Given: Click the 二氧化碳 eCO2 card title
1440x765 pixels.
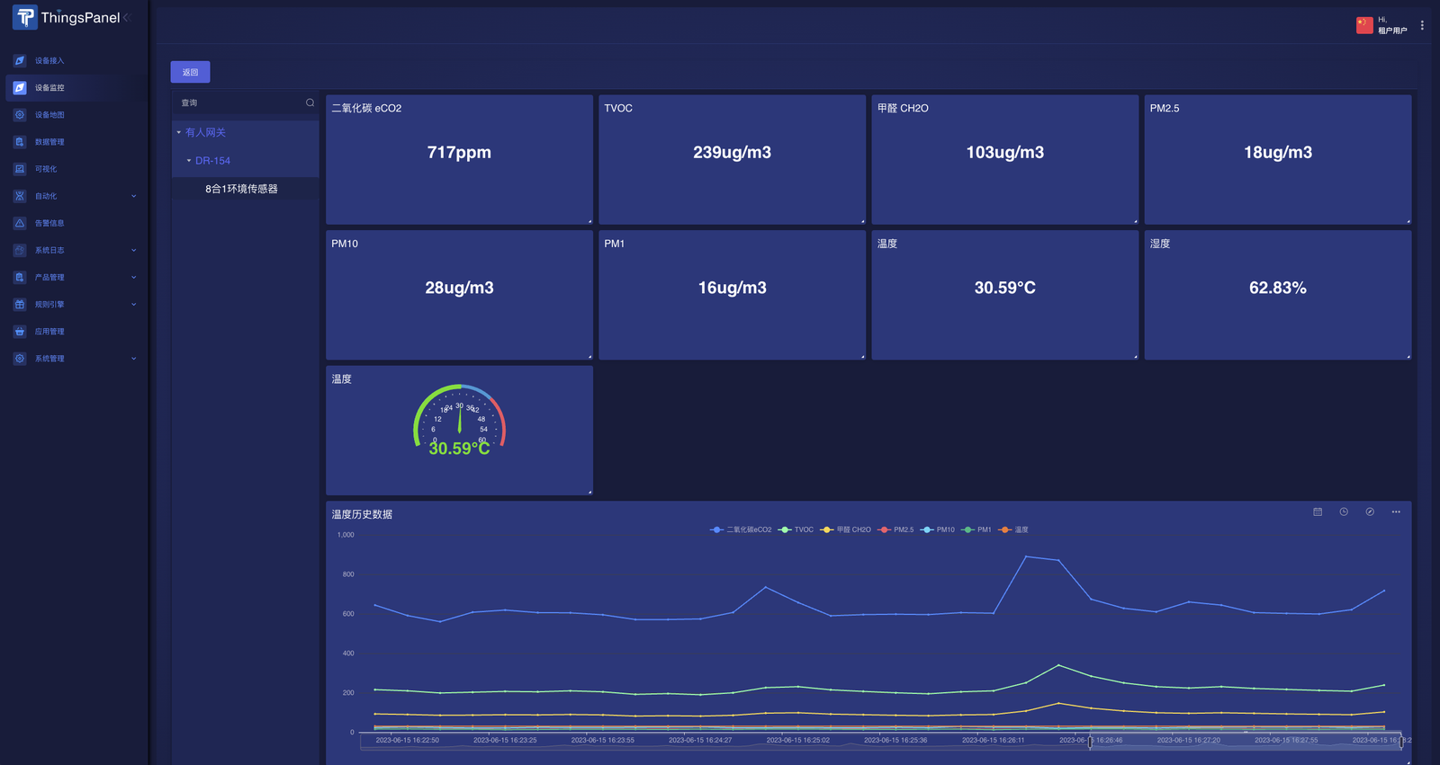Looking at the screenshot, I should [366, 108].
